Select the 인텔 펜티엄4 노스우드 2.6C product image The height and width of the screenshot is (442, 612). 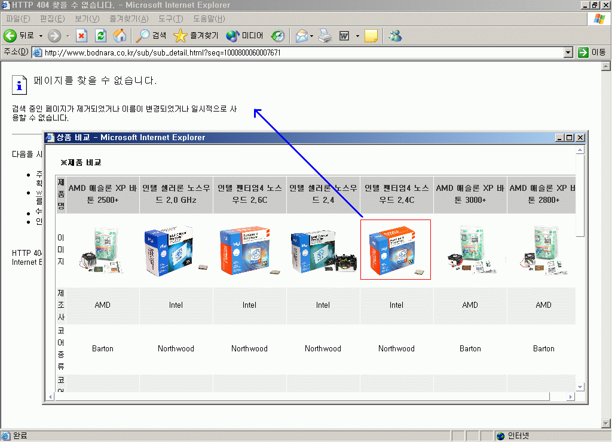250,249
